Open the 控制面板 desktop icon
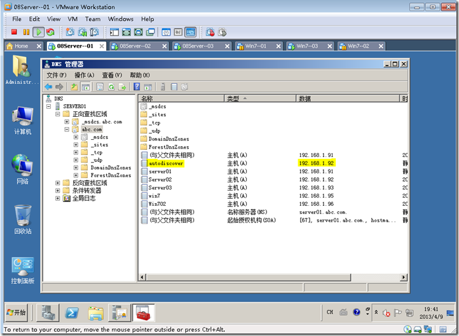459x336 pixels. coord(23,271)
